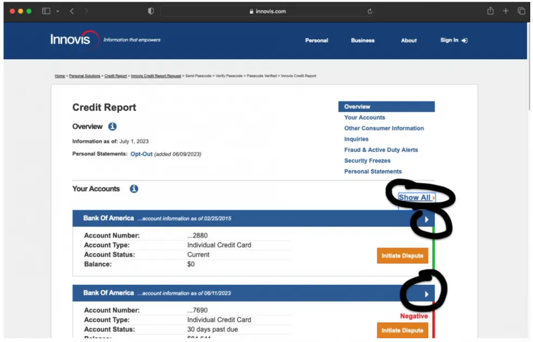533x342 pixels.
Task: Jump to Fraud & Active Duty Alerts
Action: tap(381, 150)
